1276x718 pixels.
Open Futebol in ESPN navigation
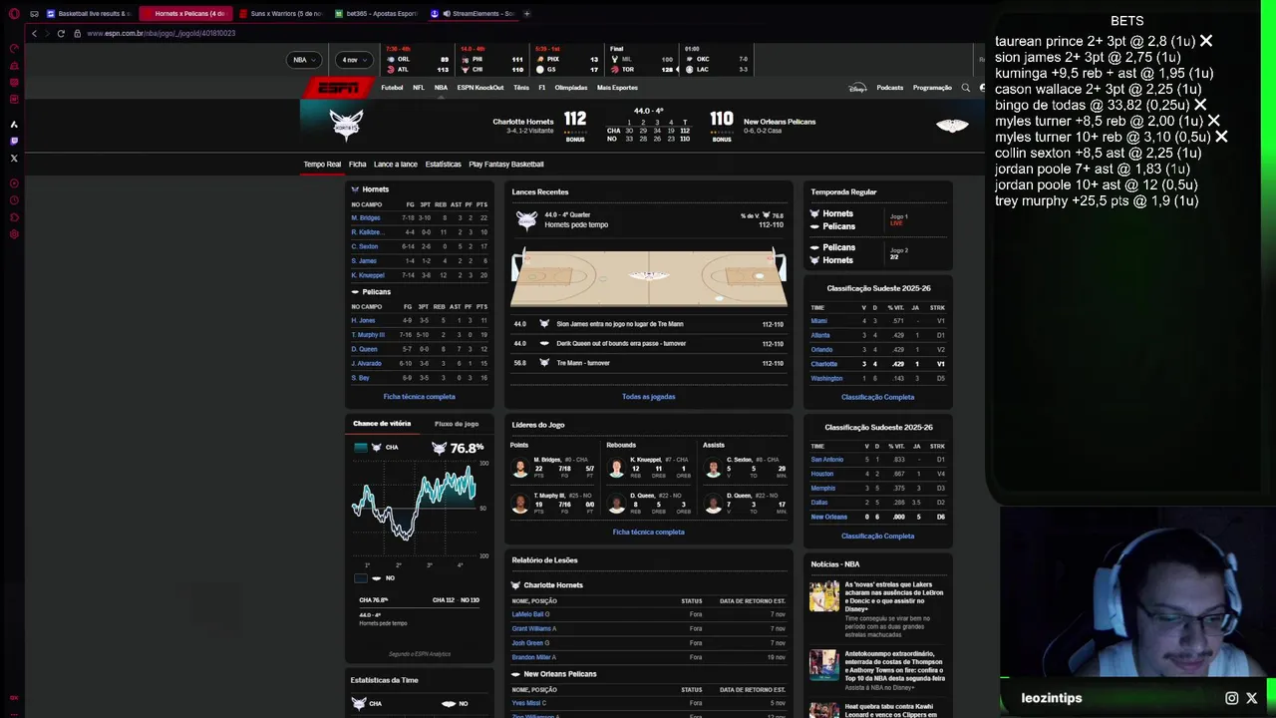392,88
